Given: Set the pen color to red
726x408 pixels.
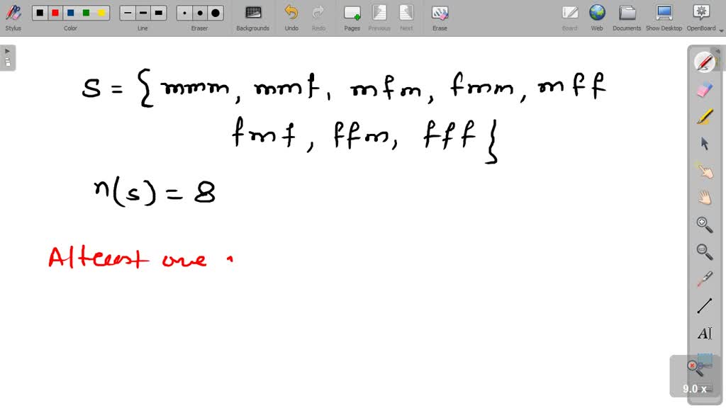Looking at the screenshot, I should [55, 13].
